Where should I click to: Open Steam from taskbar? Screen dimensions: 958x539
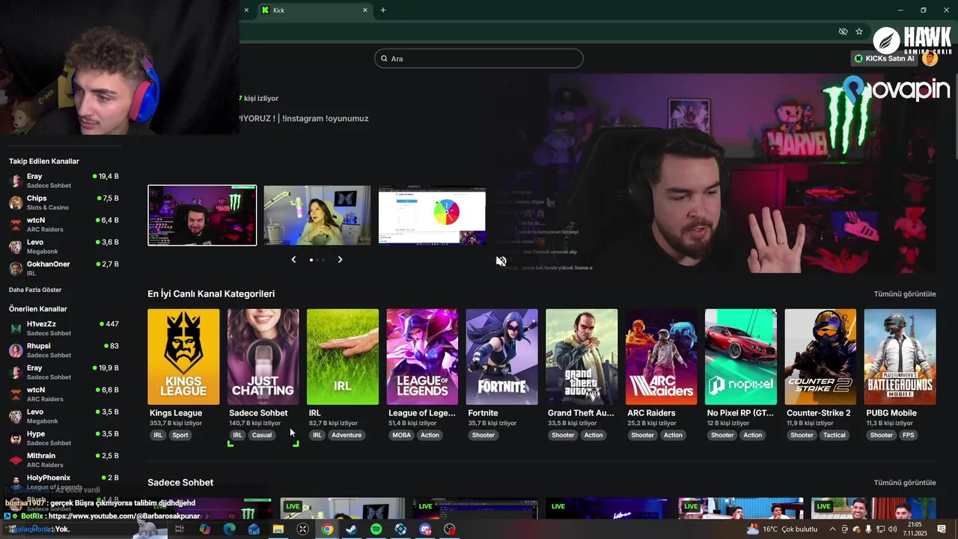coord(351,529)
